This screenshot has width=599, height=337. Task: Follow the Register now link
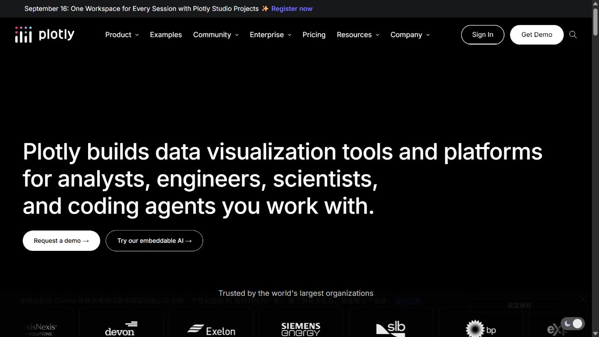tap(292, 9)
